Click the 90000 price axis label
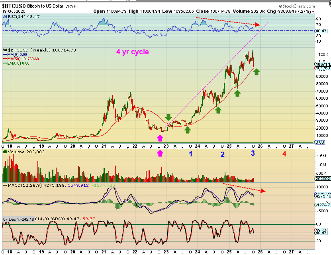 coord(322,77)
